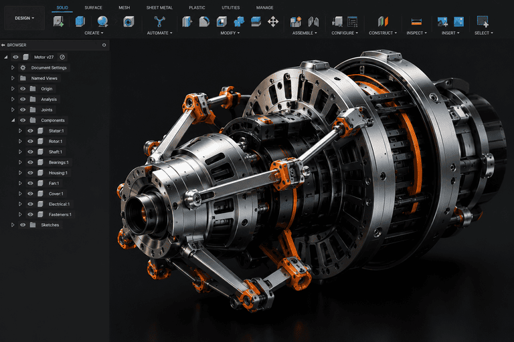This screenshot has width=514, height=342.
Task: Select the Bearings:1 tree item
Action: pyautogui.click(x=59, y=162)
